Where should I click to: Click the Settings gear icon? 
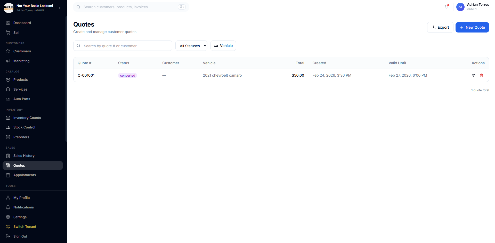coord(8,217)
